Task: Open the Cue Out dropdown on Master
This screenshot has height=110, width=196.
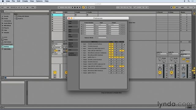Action: coord(186,52)
